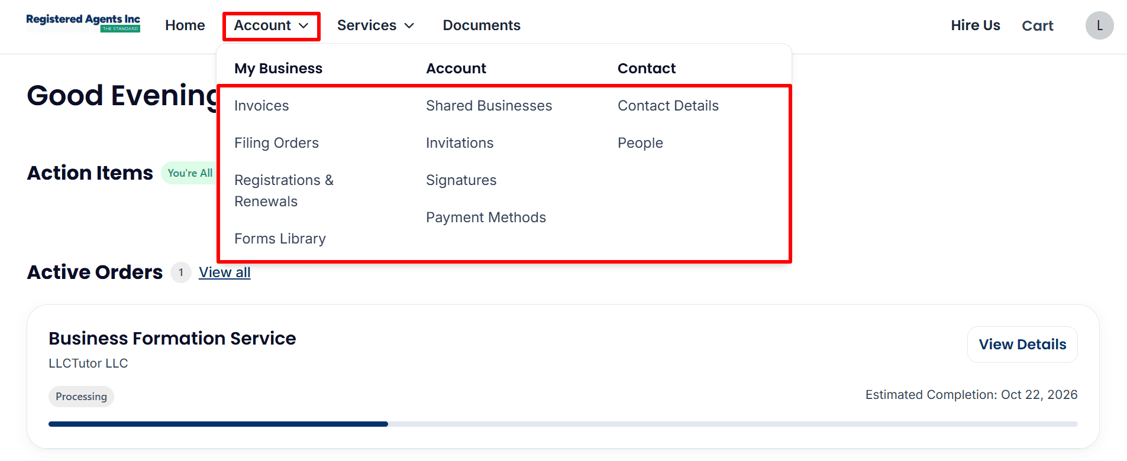Open the Forms Library
1127x461 pixels.
click(280, 239)
